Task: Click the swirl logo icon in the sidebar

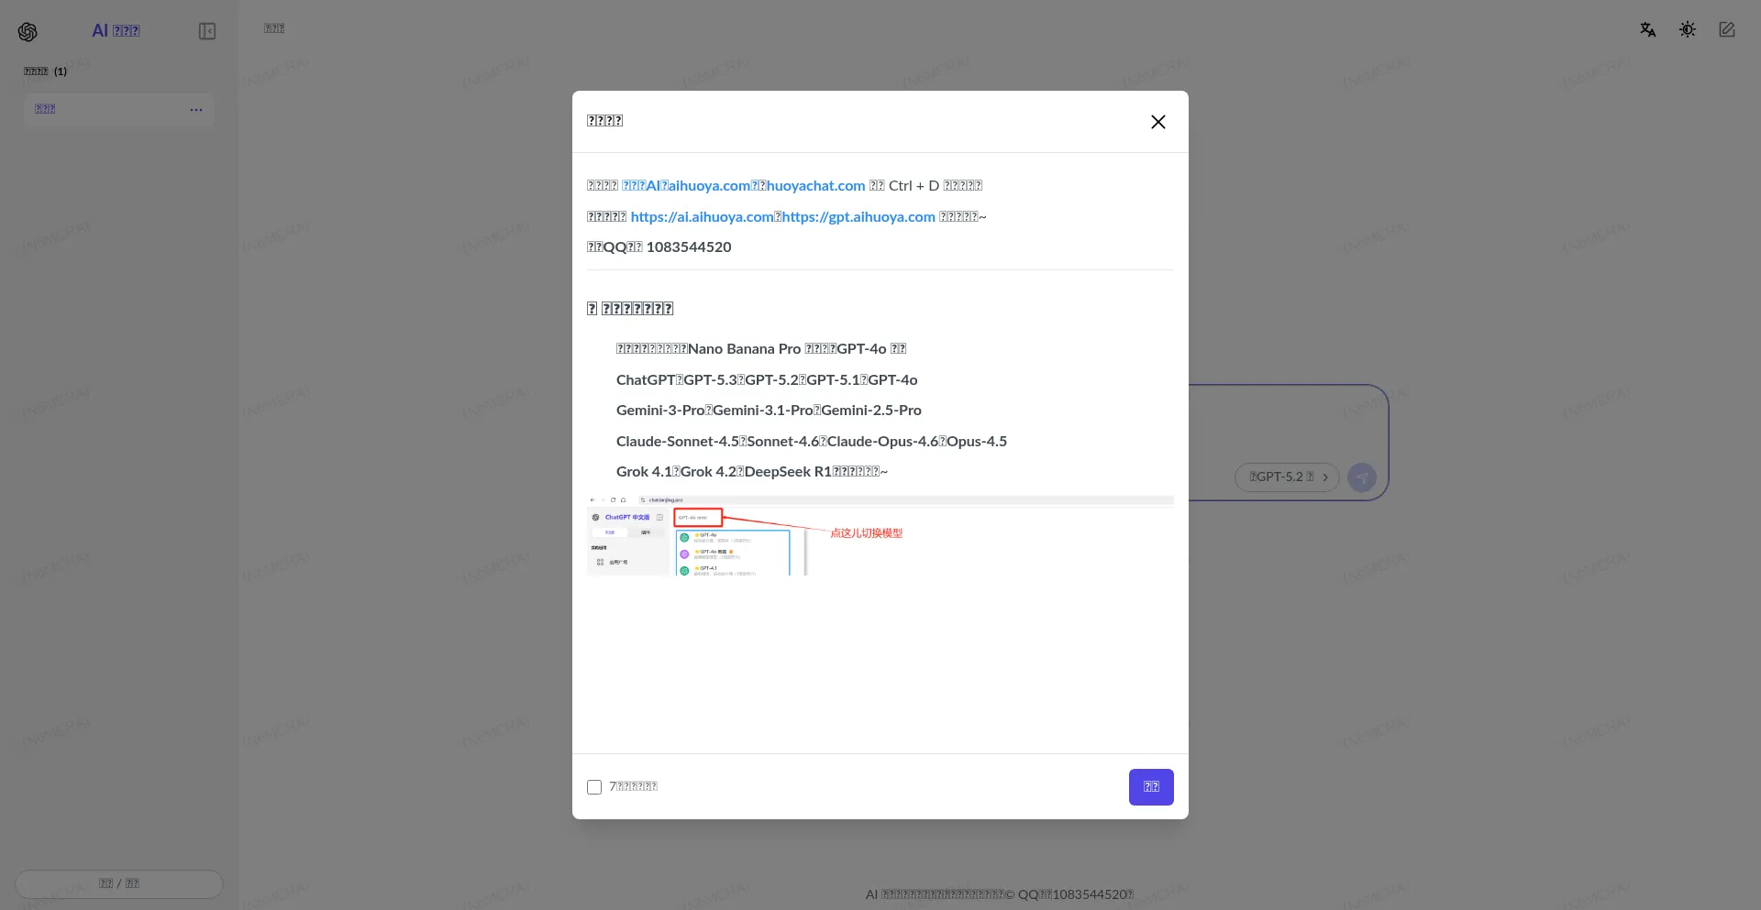Action: coord(28,32)
